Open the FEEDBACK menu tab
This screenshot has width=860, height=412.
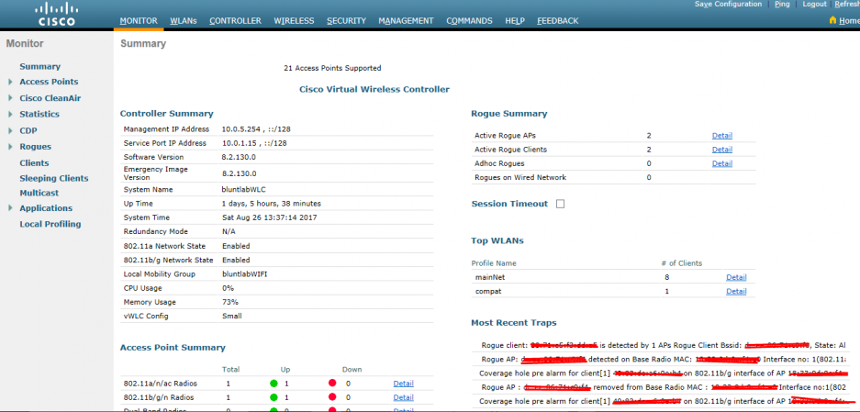pyautogui.click(x=558, y=21)
